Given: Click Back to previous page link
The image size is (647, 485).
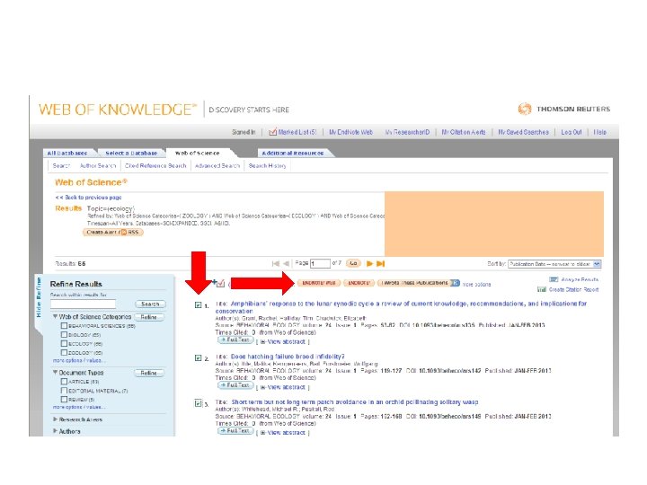Looking at the screenshot, I should tap(88, 198).
